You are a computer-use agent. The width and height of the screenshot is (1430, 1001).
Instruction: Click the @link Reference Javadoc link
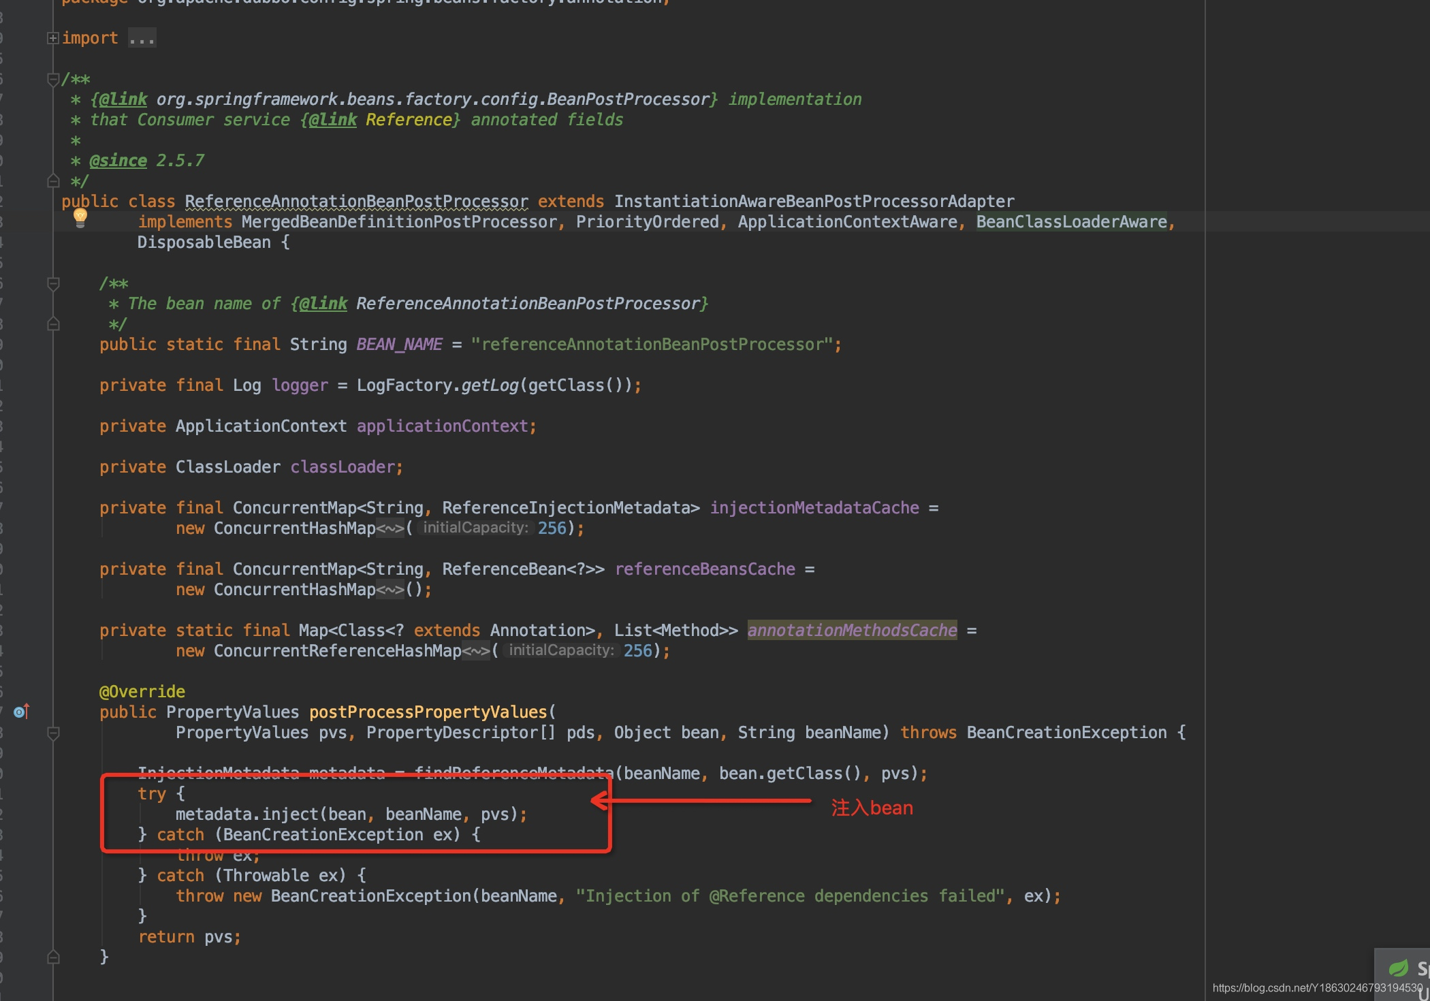(x=333, y=120)
